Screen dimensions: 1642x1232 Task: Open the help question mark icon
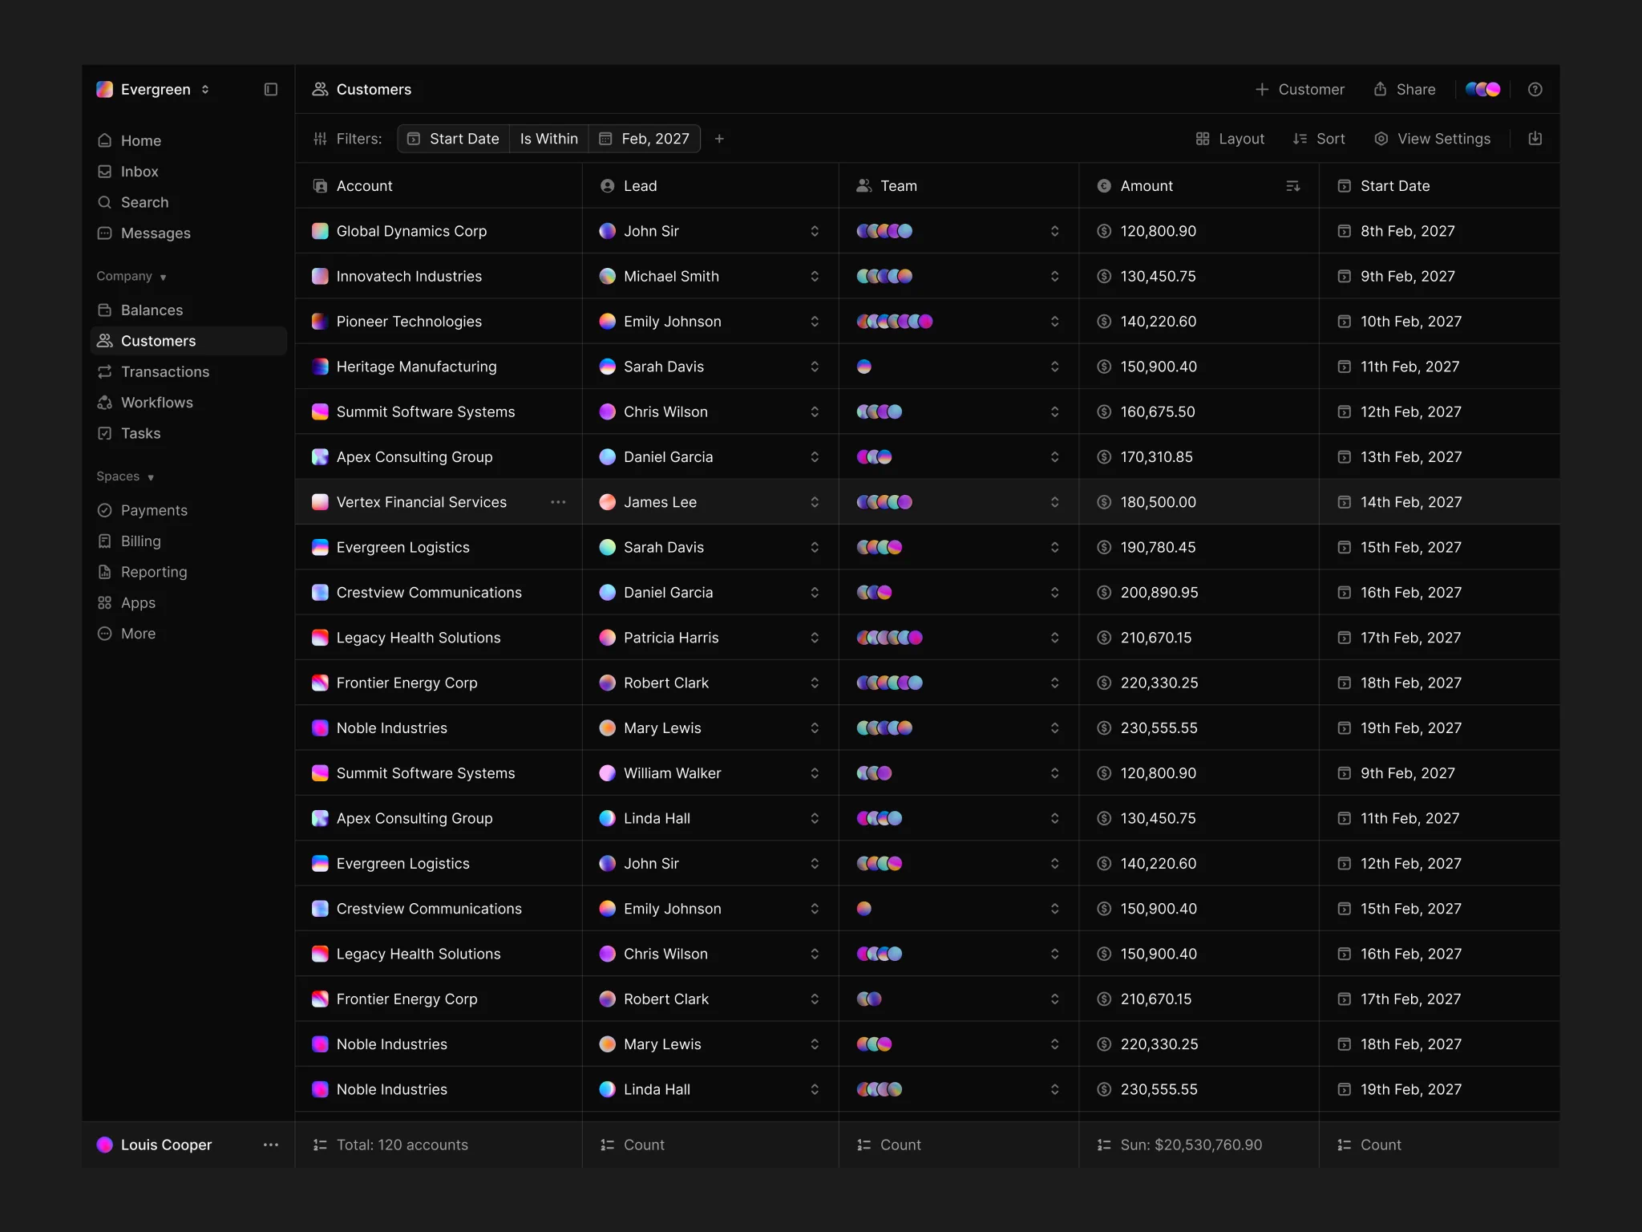[x=1535, y=90]
